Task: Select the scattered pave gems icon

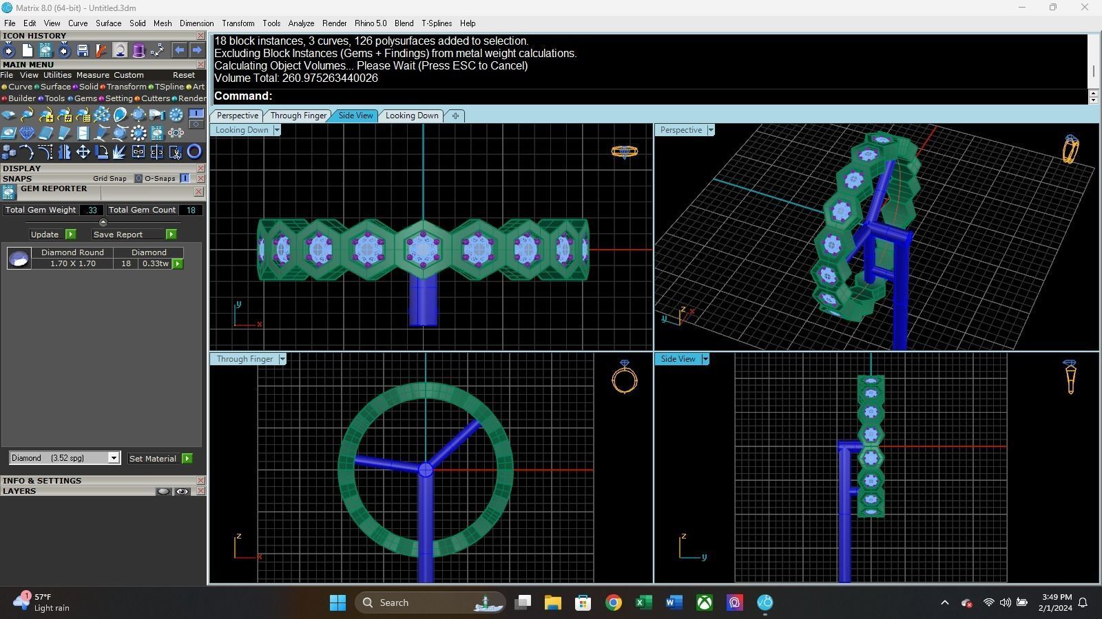Action: (x=101, y=114)
